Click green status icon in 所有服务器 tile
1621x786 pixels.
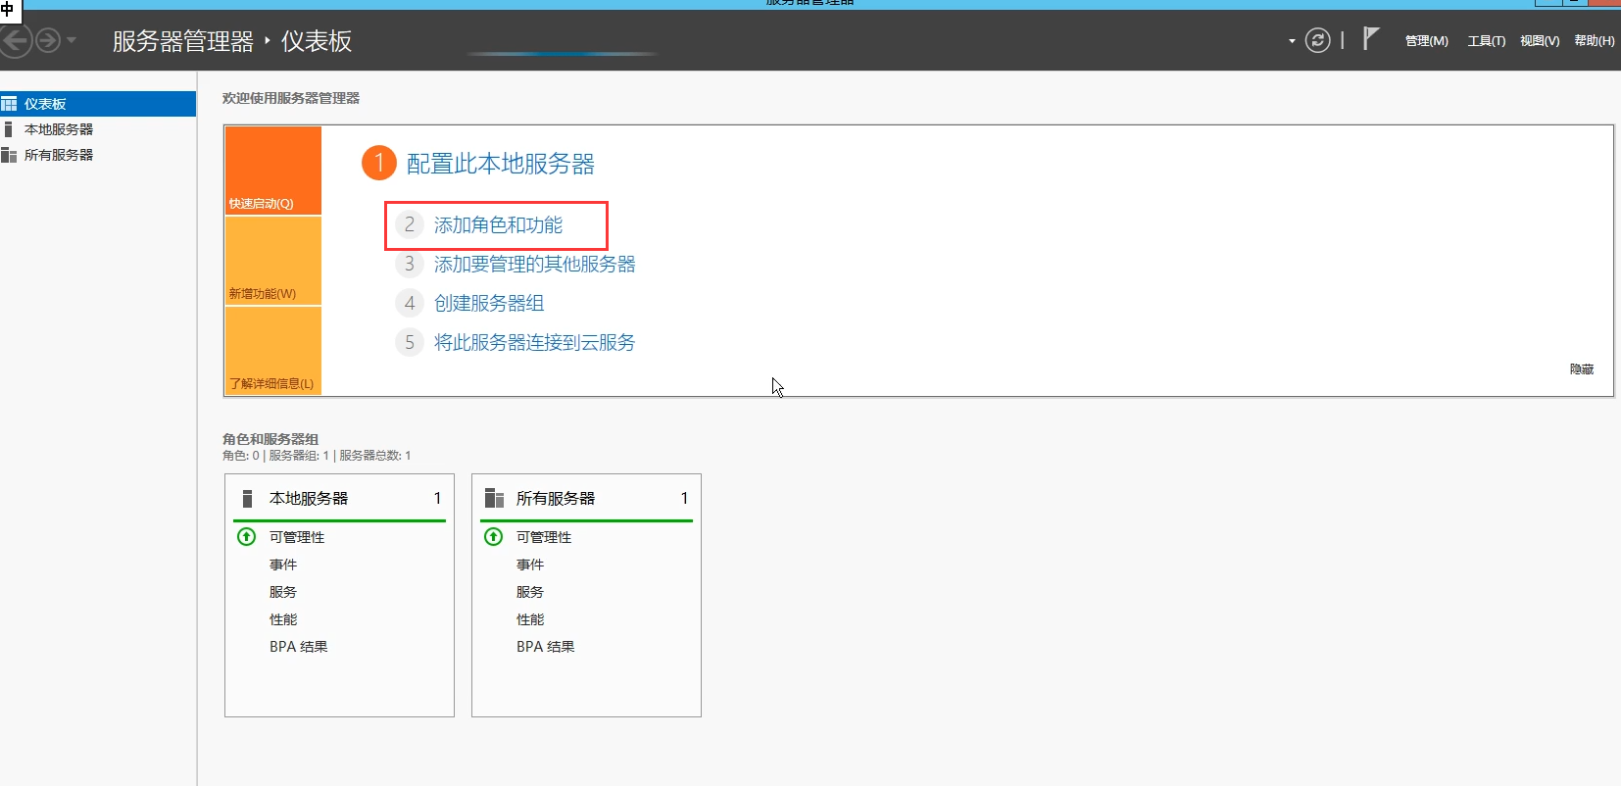click(x=494, y=536)
